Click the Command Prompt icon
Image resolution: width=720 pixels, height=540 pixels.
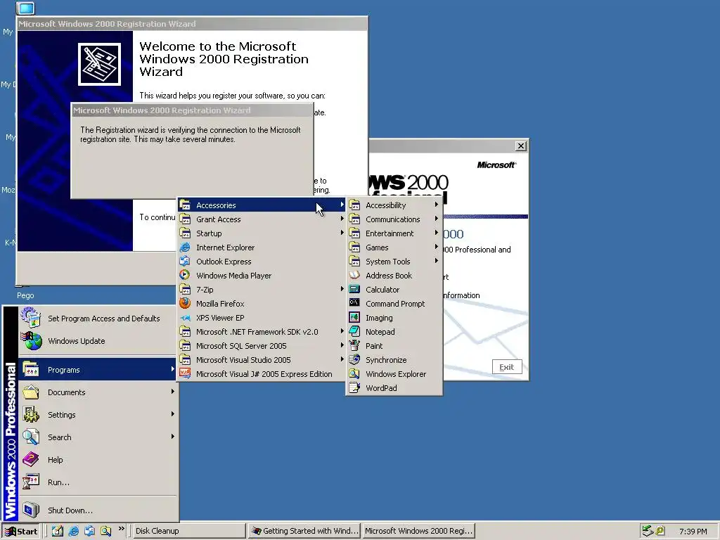tap(354, 303)
